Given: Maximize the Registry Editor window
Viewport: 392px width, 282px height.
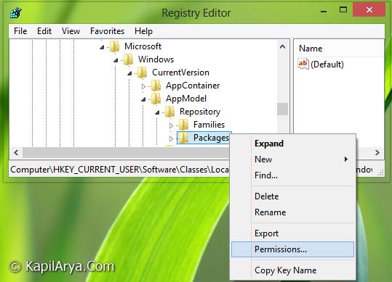Looking at the screenshot, I should click(x=343, y=10).
